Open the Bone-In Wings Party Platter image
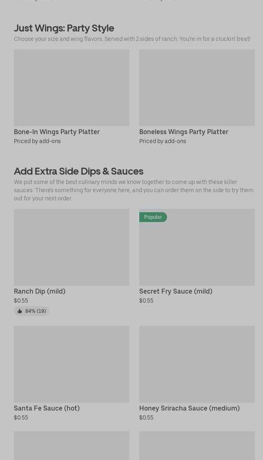 tap(71, 88)
